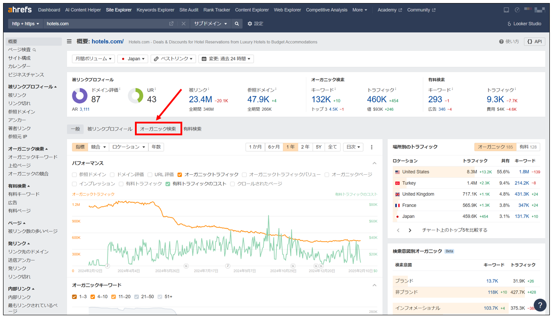552x317 pixels.
Task: Check the クロールされたページ checkbox
Action: (x=233, y=184)
